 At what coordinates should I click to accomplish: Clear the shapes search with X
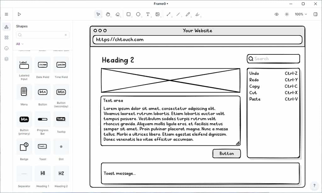point(66,35)
